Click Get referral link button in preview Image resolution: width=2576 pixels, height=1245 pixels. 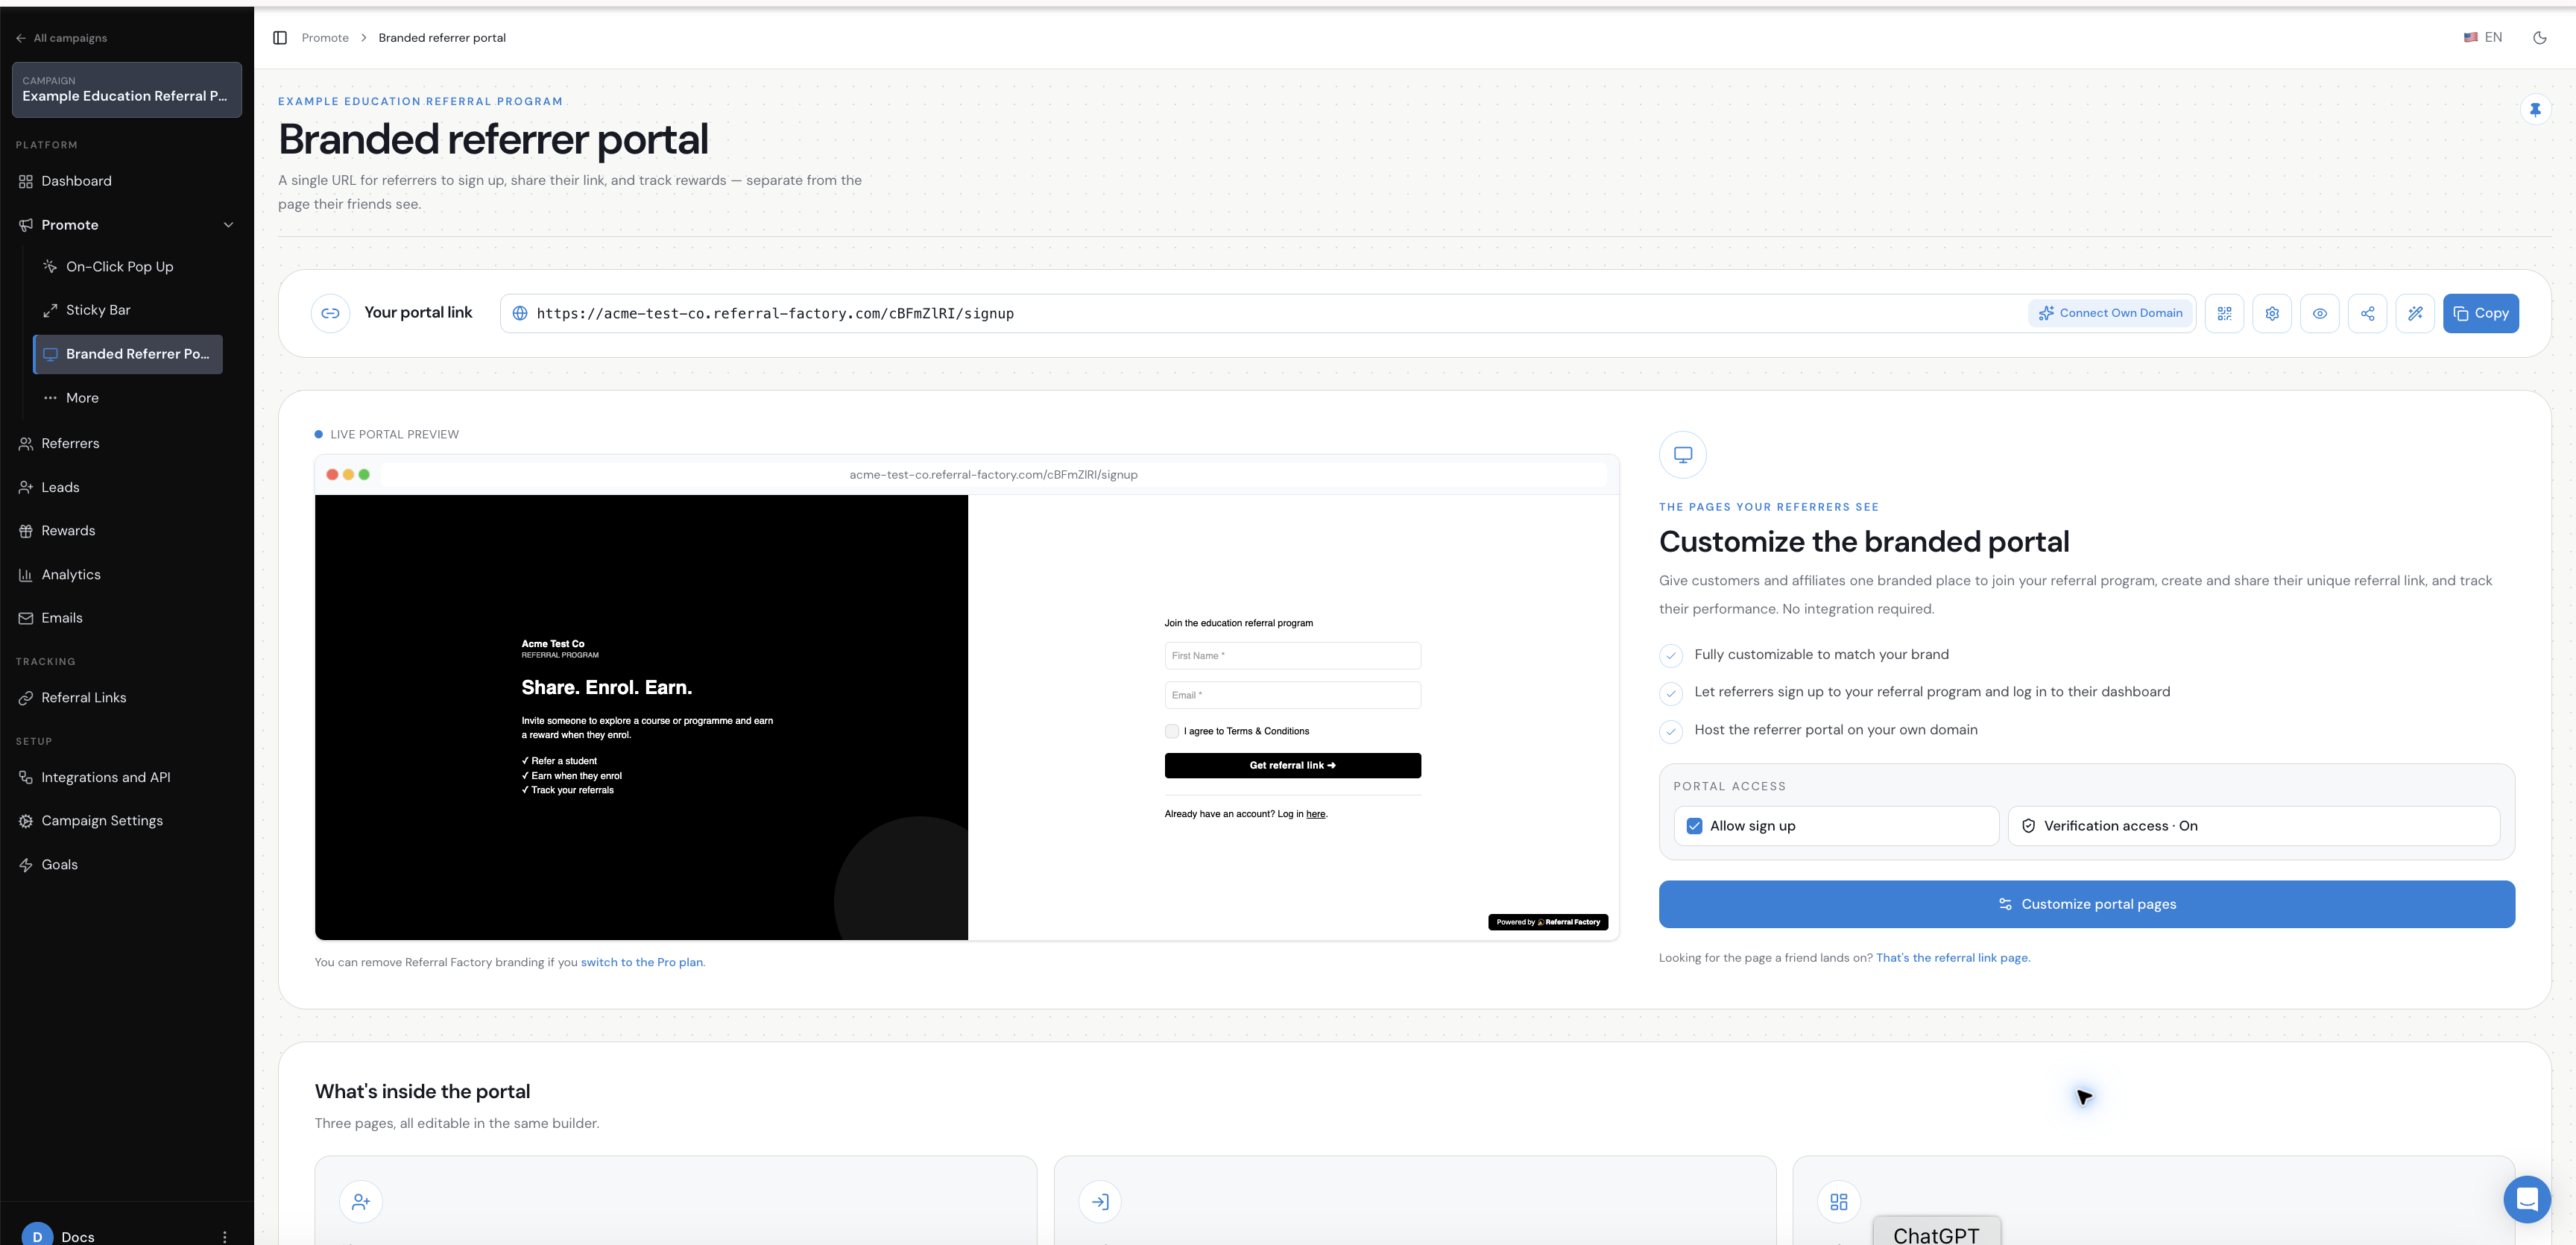[1292, 765]
